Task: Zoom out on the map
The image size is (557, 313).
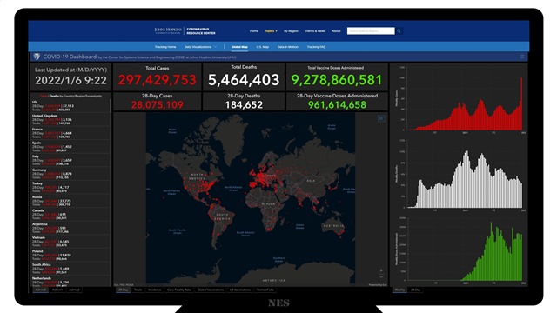Action: (x=381, y=276)
